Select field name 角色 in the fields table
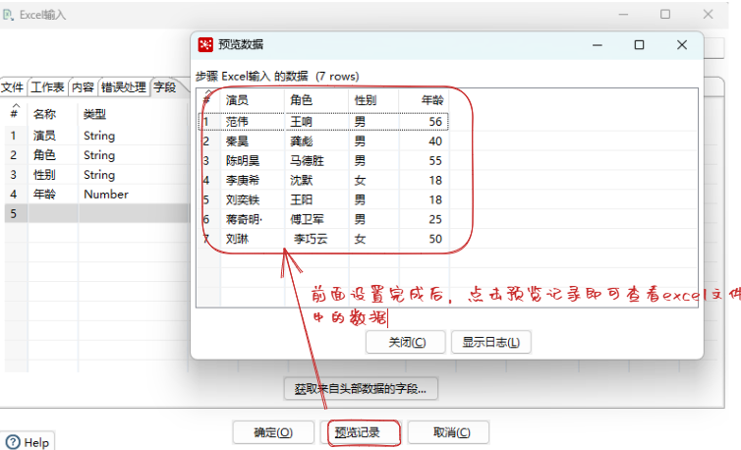741x450 pixels. click(44, 155)
